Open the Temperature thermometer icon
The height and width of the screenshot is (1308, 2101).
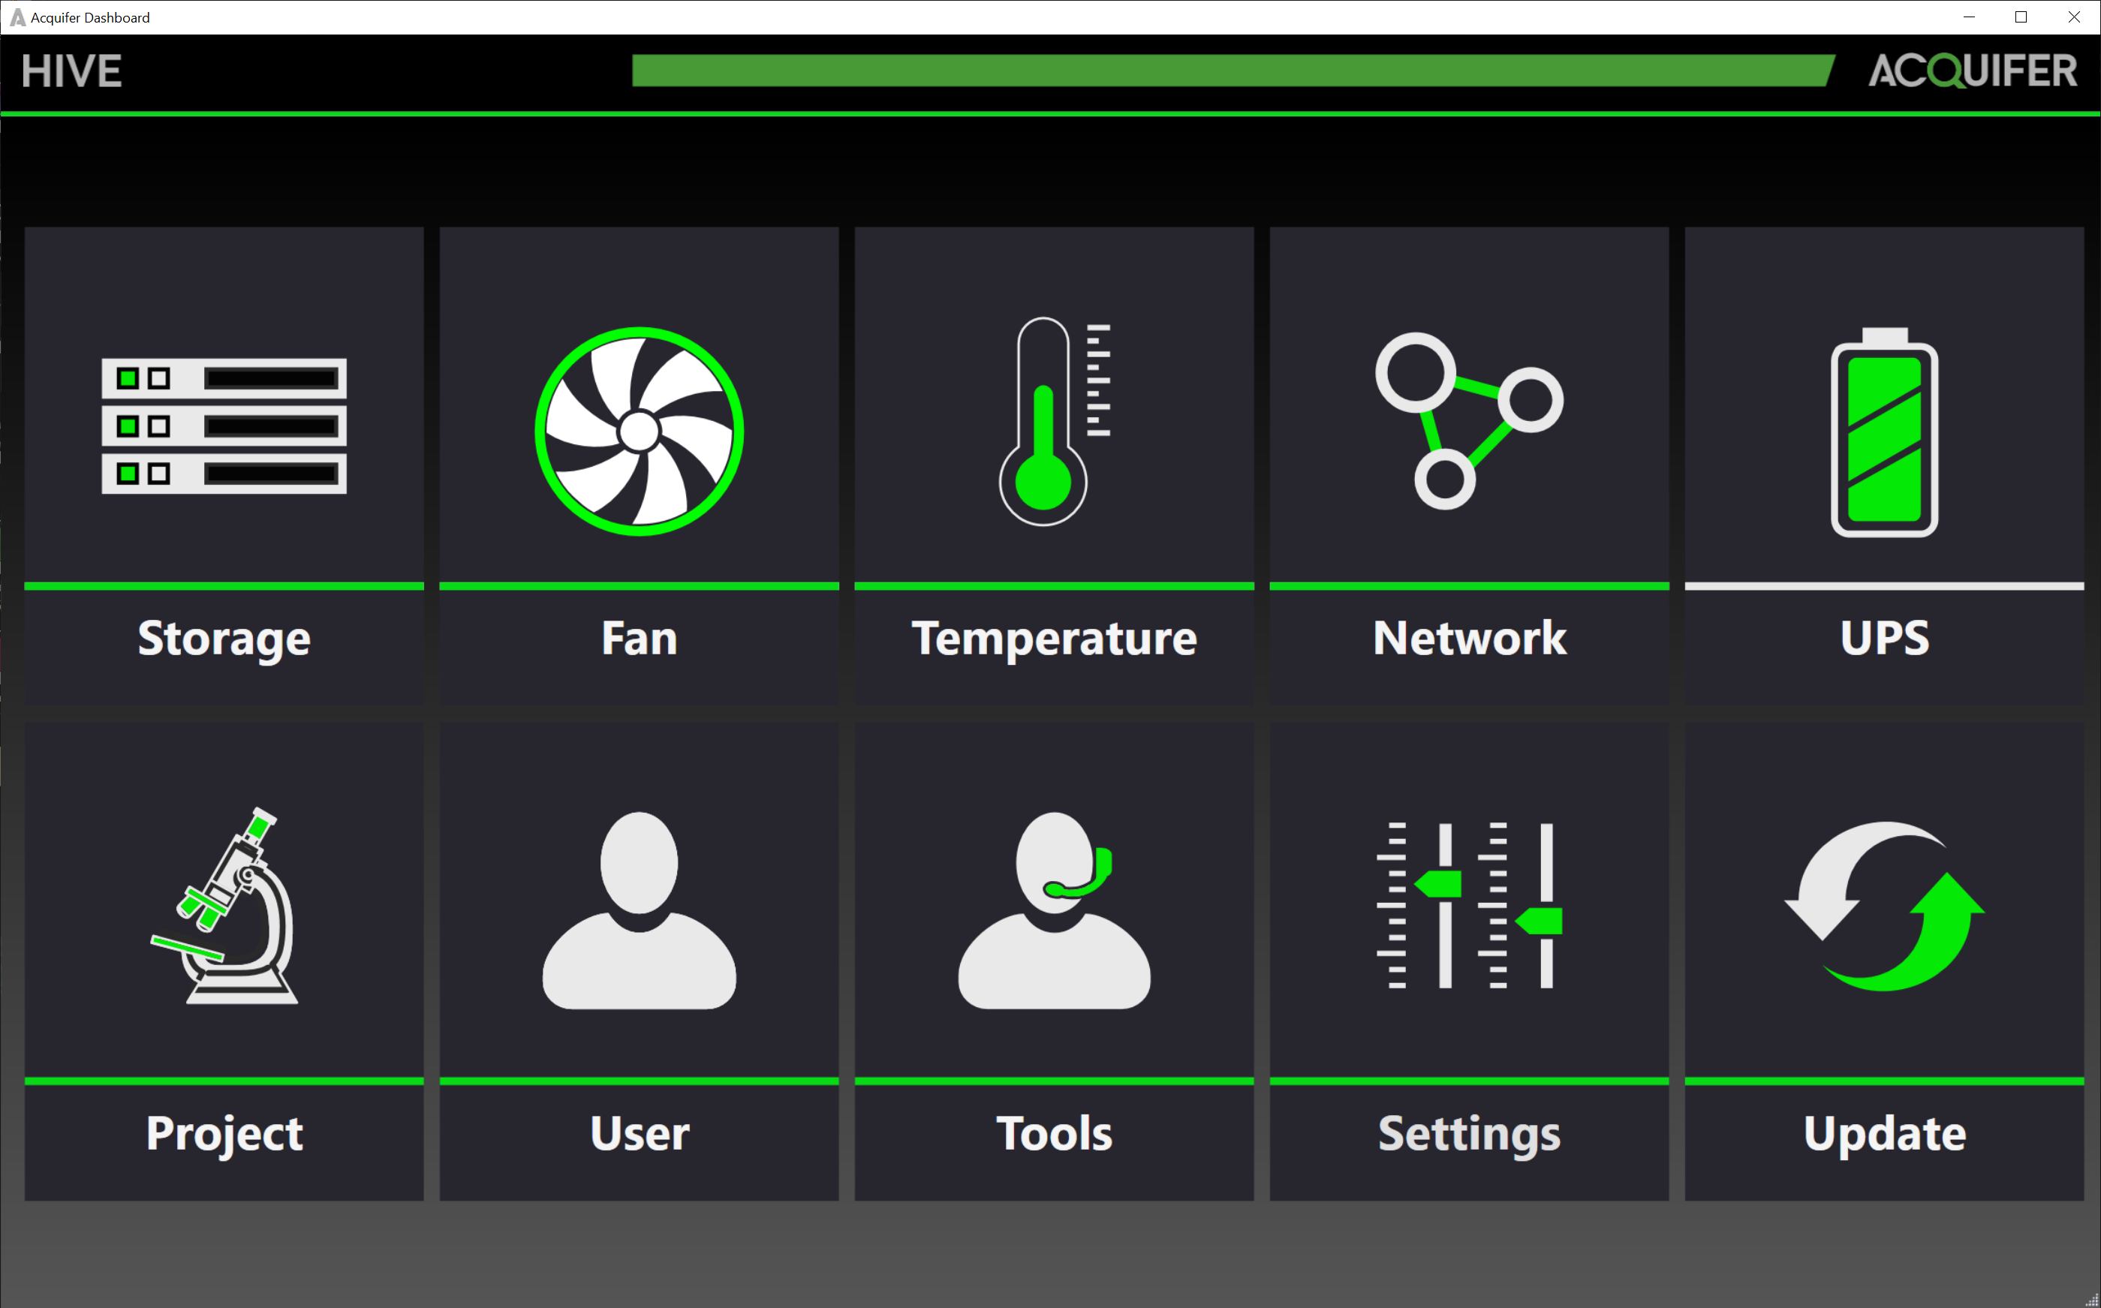coord(1054,421)
